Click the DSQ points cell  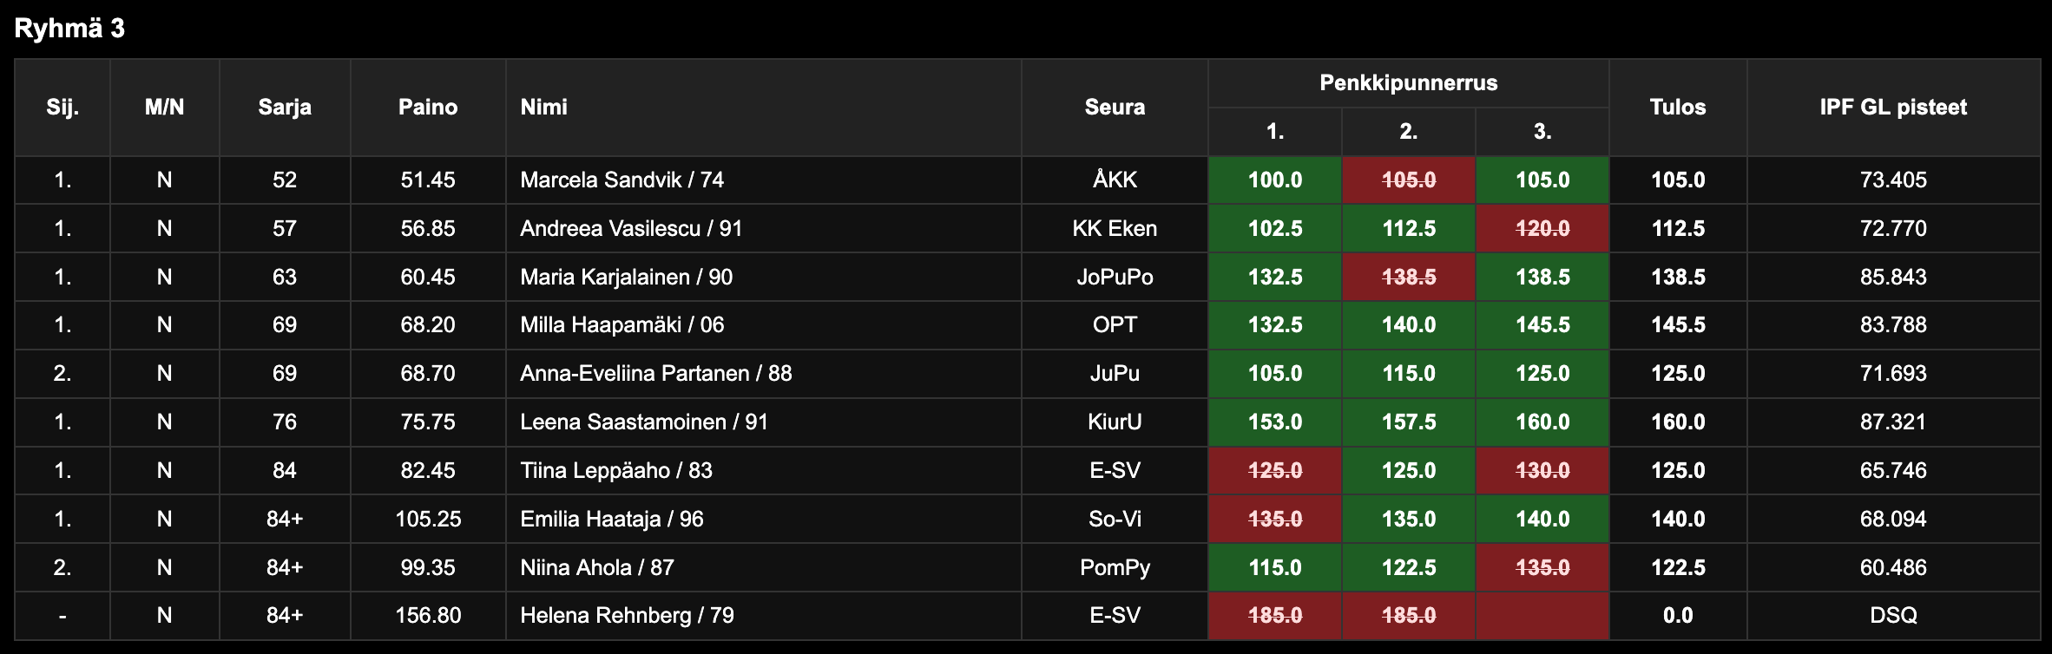pos(1893,616)
